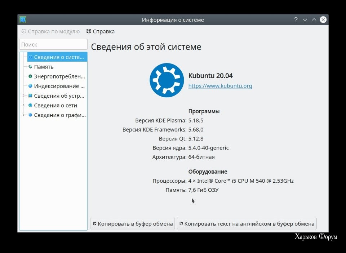Select Сведения о системе tree item
The height and width of the screenshot is (253, 346).
57,57
